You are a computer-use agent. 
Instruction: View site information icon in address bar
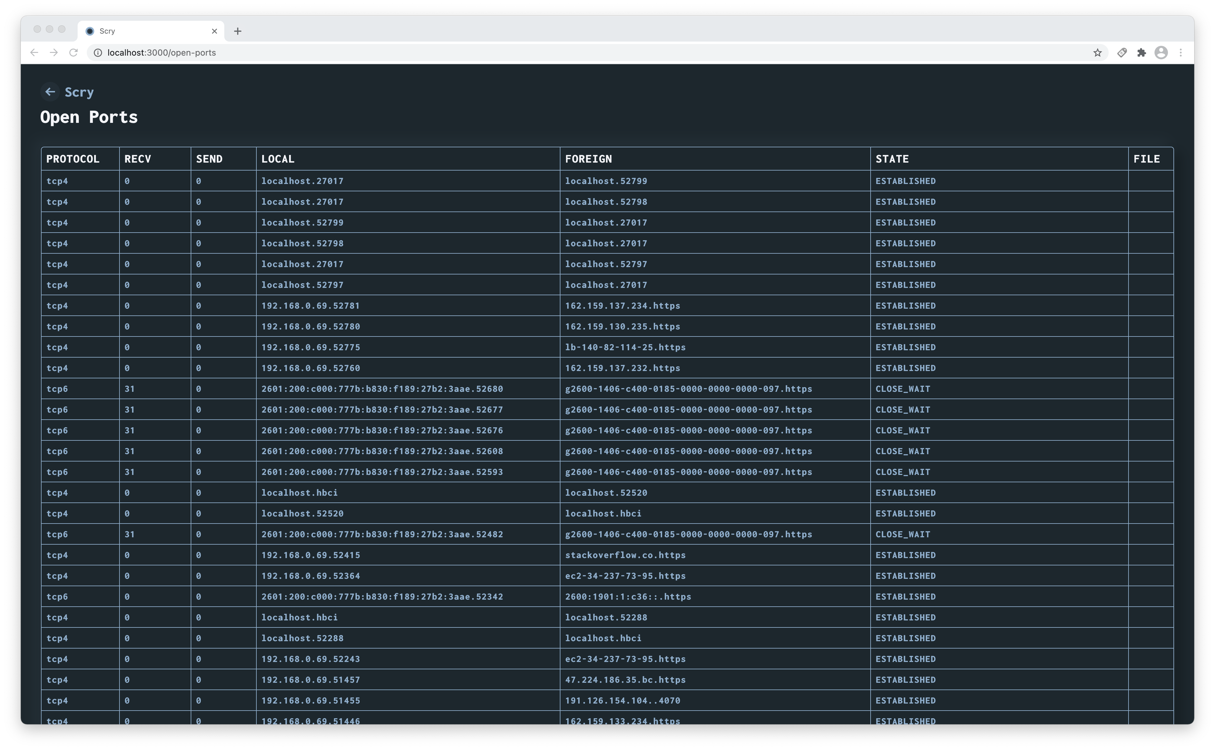[98, 53]
